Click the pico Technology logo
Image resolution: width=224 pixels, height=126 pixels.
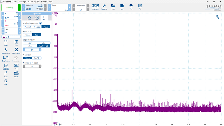tap(214, 7)
